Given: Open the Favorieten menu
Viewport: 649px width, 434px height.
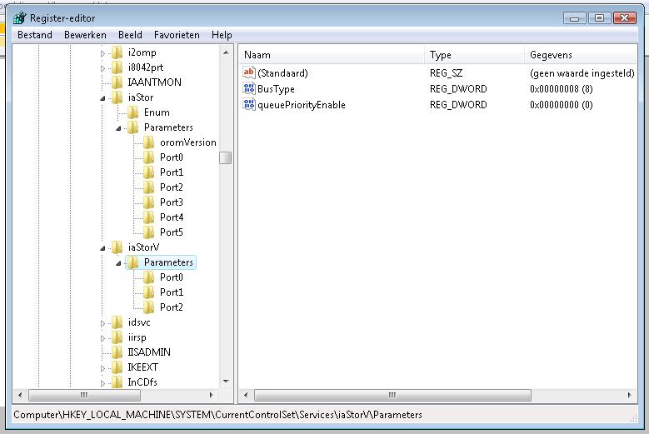Looking at the screenshot, I should [x=177, y=35].
